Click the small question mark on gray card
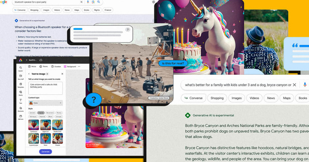 [128, 30]
